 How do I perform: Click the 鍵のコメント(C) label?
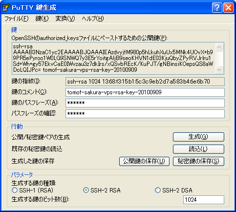click(29, 92)
